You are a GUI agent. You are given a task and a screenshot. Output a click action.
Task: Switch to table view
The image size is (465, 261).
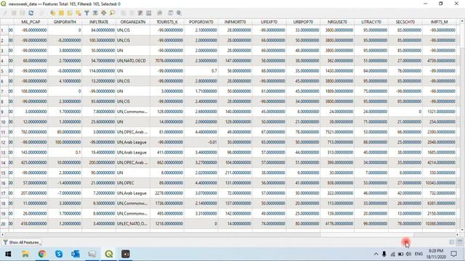[460, 242]
